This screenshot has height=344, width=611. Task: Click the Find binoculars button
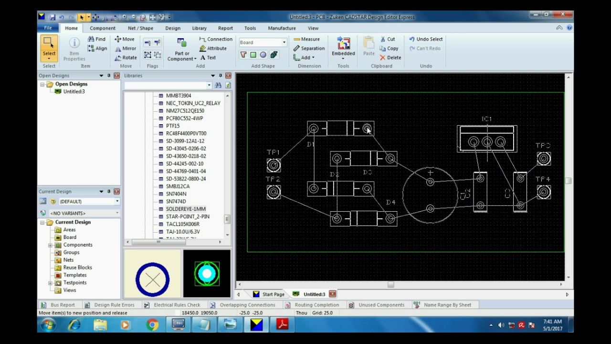coord(96,39)
